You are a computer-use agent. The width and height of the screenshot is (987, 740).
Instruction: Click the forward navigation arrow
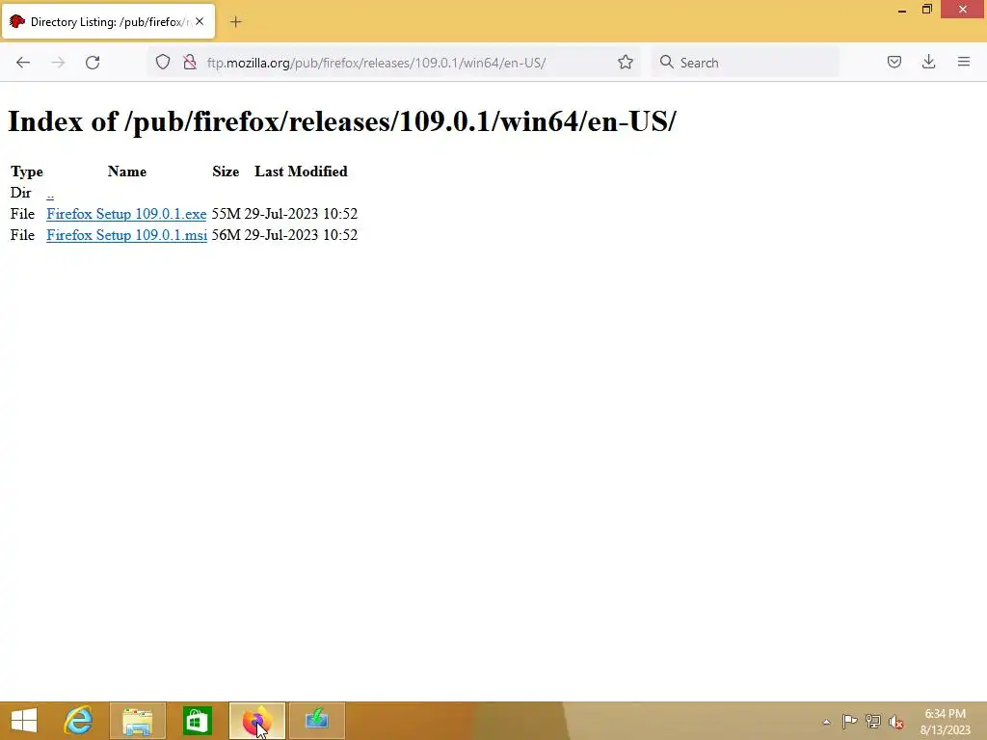pos(58,63)
